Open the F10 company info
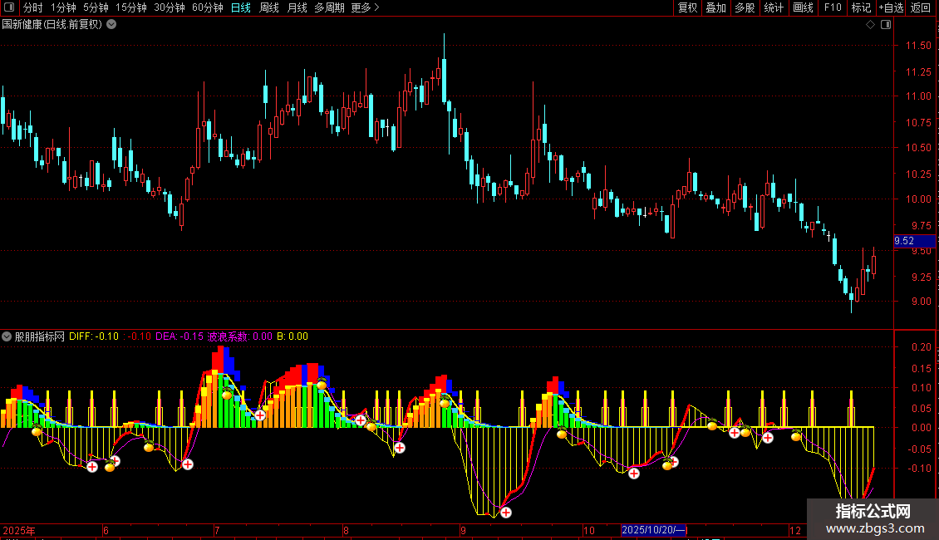This screenshot has width=939, height=540. pos(833,7)
